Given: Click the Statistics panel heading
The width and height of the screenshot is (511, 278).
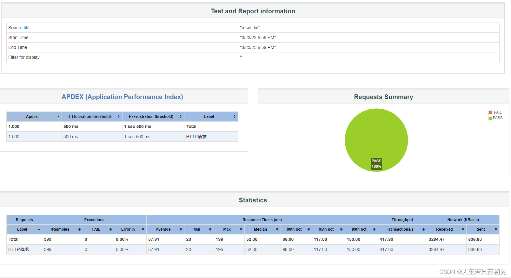Looking at the screenshot, I should click(253, 200).
